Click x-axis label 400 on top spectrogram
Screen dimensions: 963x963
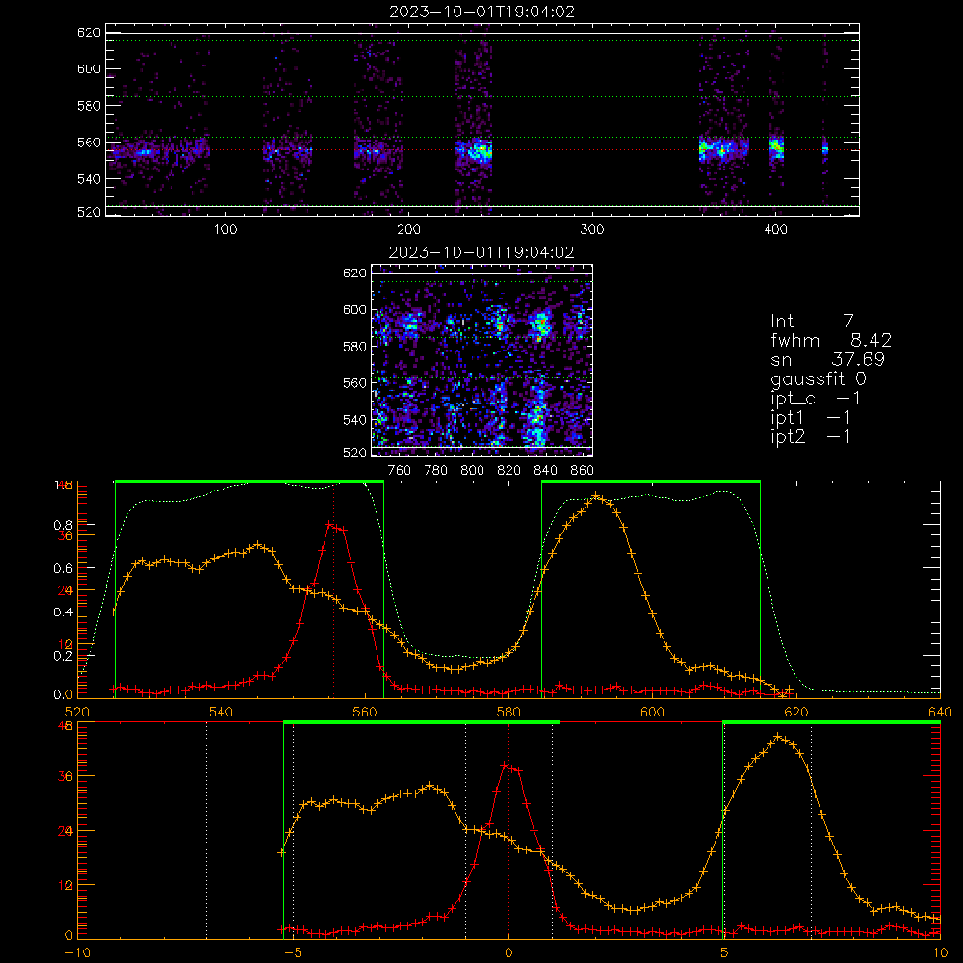click(775, 230)
